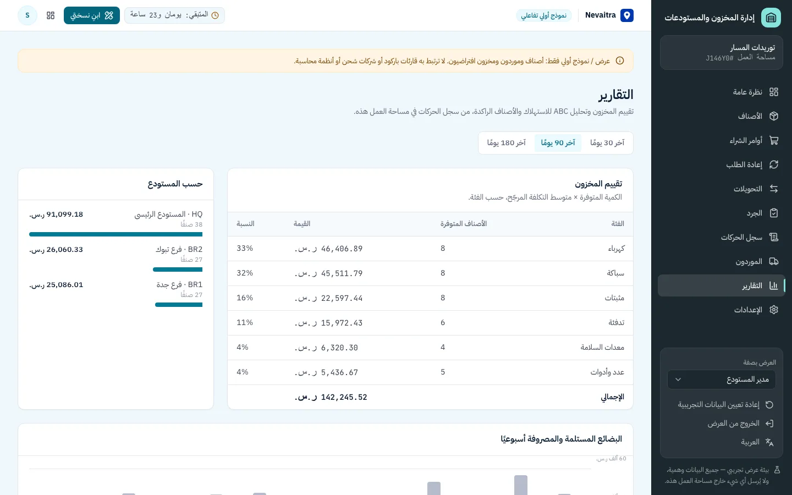Click the إعادة الطلب refresh icon
792x495 pixels.
(774, 164)
